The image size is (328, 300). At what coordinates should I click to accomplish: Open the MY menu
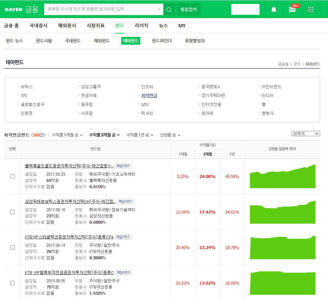182,26
